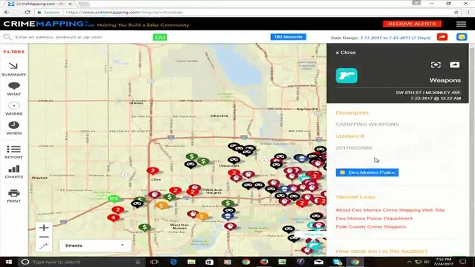Open Des Moines Police Department link
Viewport: 475px width, 267px height.
(x=374, y=218)
